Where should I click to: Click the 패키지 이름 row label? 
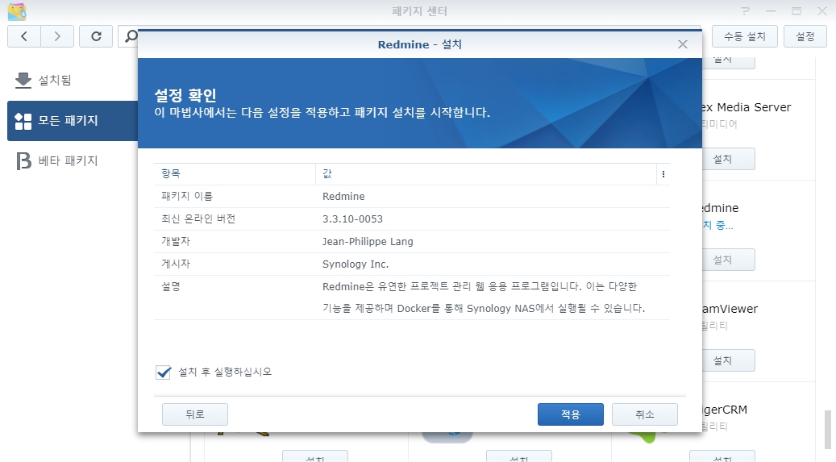pyautogui.click(x=187, y=196)
